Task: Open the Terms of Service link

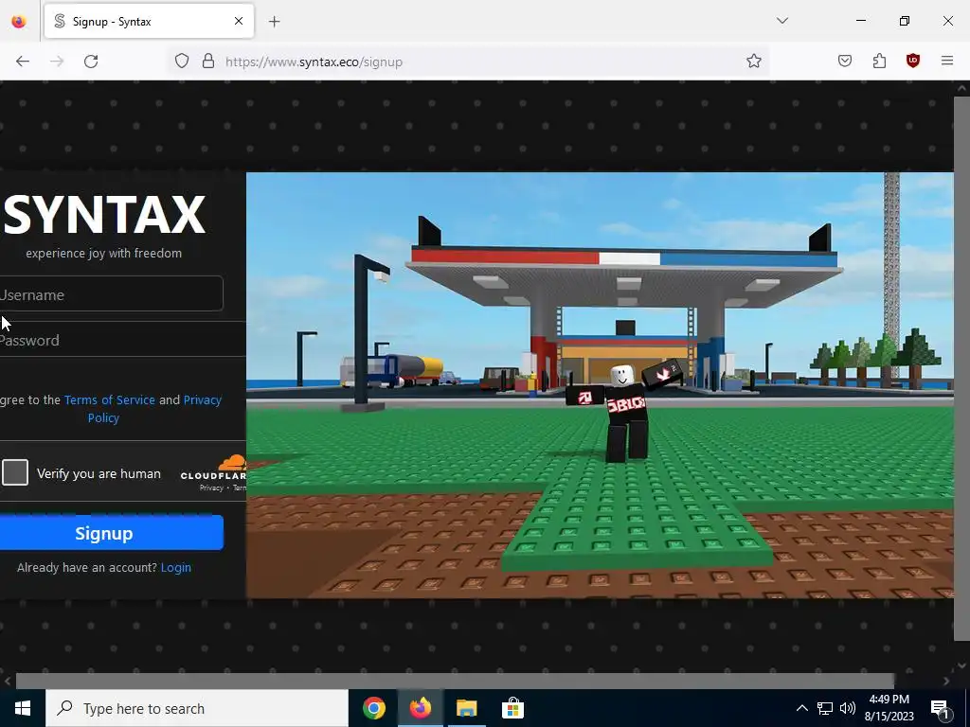Action: tap(110, 400)
